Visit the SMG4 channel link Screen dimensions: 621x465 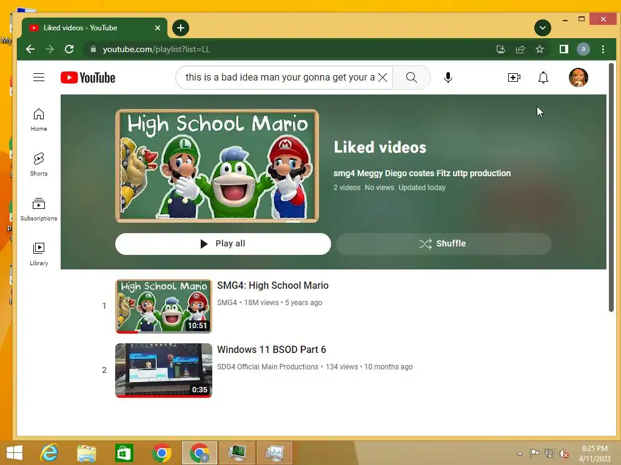[227, 303]
